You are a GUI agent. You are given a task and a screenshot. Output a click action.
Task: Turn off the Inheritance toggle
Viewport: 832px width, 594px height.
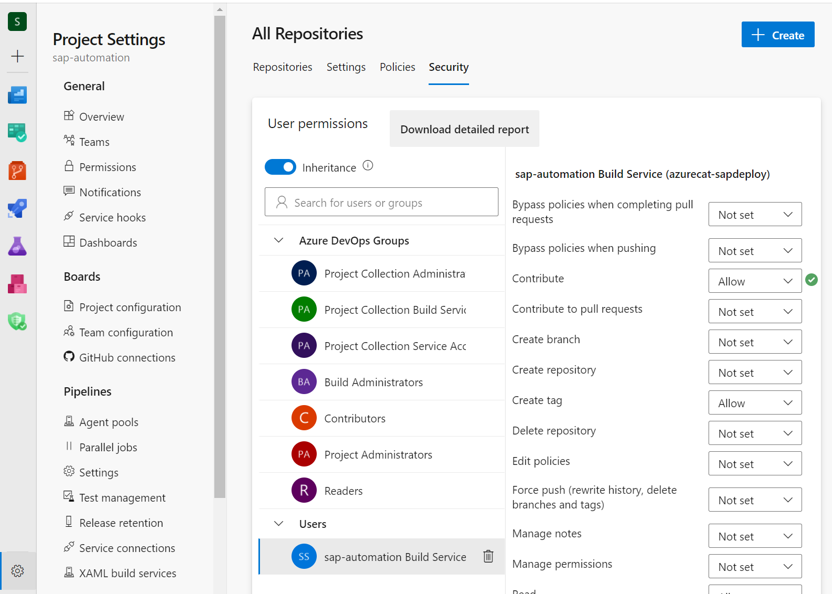280,167
